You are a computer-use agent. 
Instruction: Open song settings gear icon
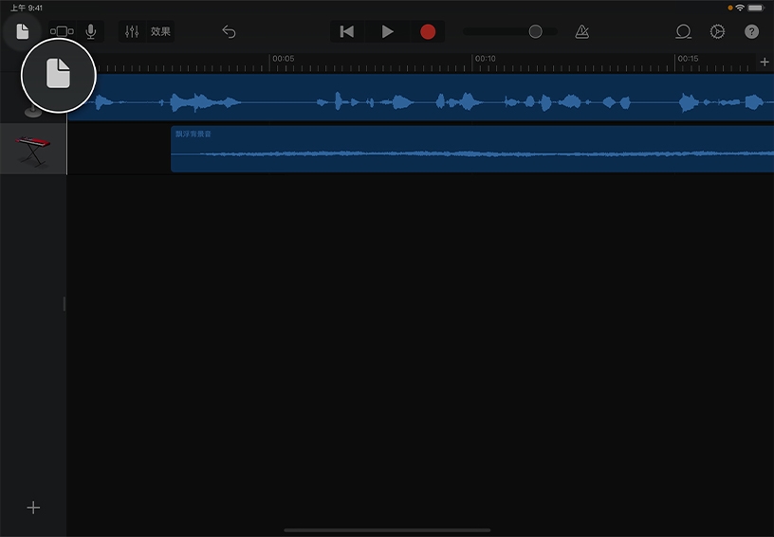click(x=717, y=31)
